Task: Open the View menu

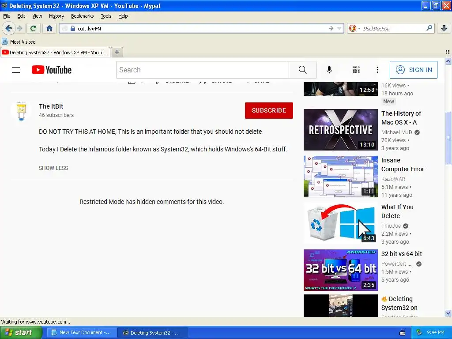Action: [x=37, y=16]
